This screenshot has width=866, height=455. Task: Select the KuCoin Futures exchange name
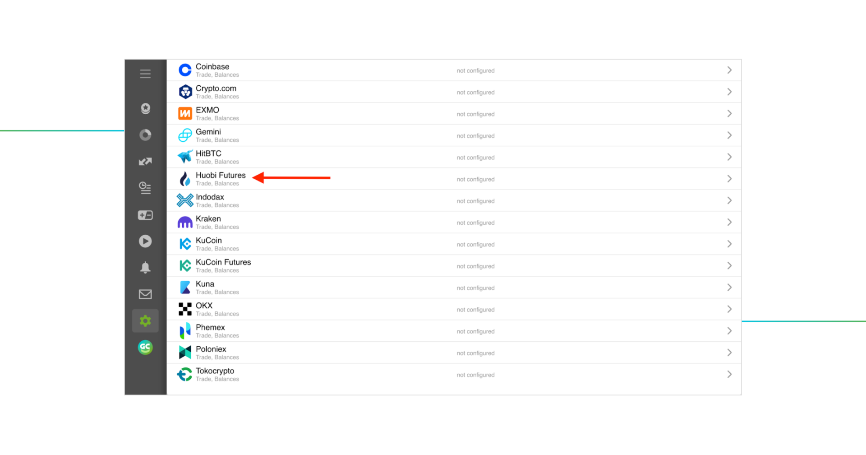pyautogui.click(x=223, y=262)
